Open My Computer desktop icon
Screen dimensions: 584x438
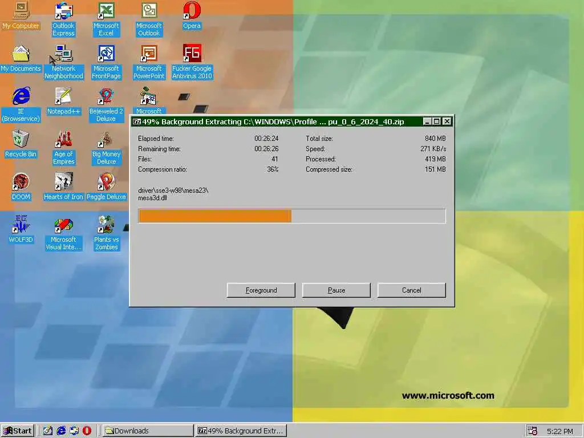(21, 15)
